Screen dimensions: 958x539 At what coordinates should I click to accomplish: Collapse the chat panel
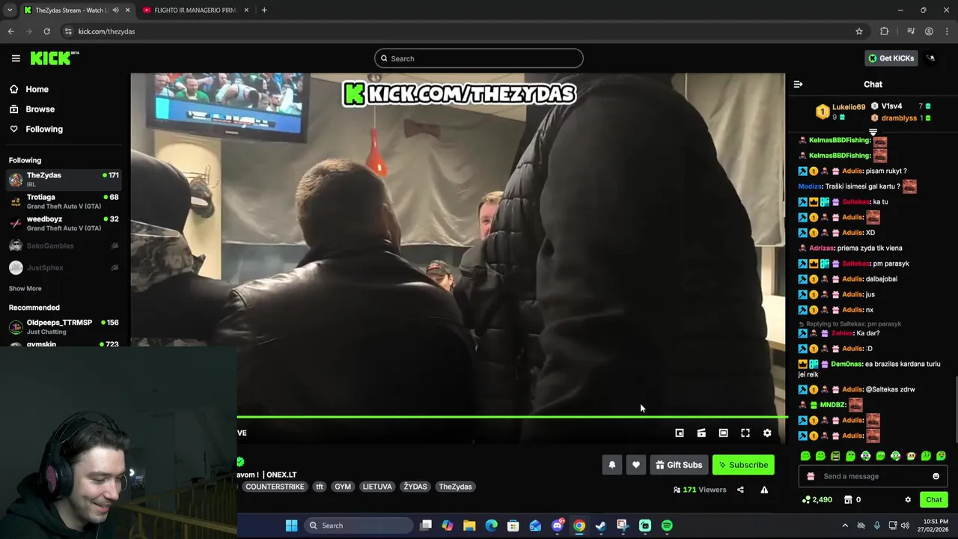click(798, 85)
